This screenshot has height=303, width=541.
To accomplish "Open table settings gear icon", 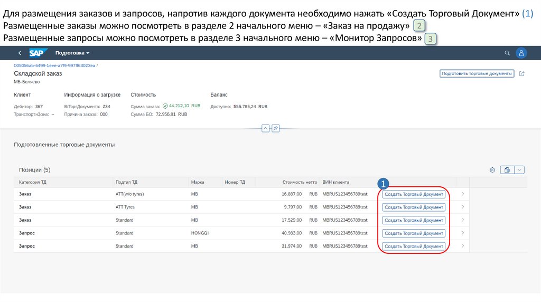I will [x=492, y=170].
